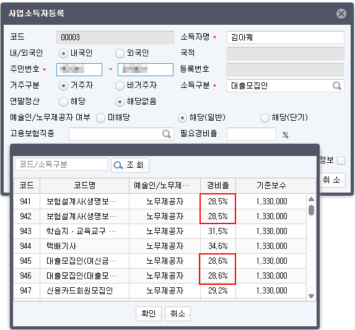The image size is (355, 330).
Task: Select row 944 택배기사
Action: [160, 246]
